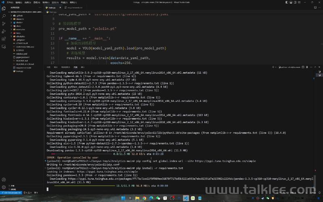Click the new terminal plus icon
The height and width of the screenshot is (202, 323).
click(273, 67)
